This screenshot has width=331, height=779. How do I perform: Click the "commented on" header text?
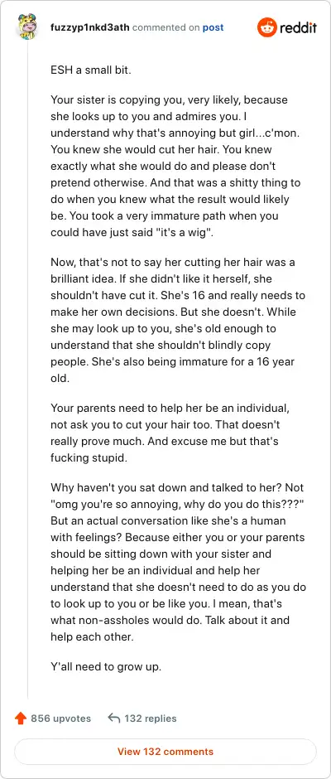(x=165, y=28)
